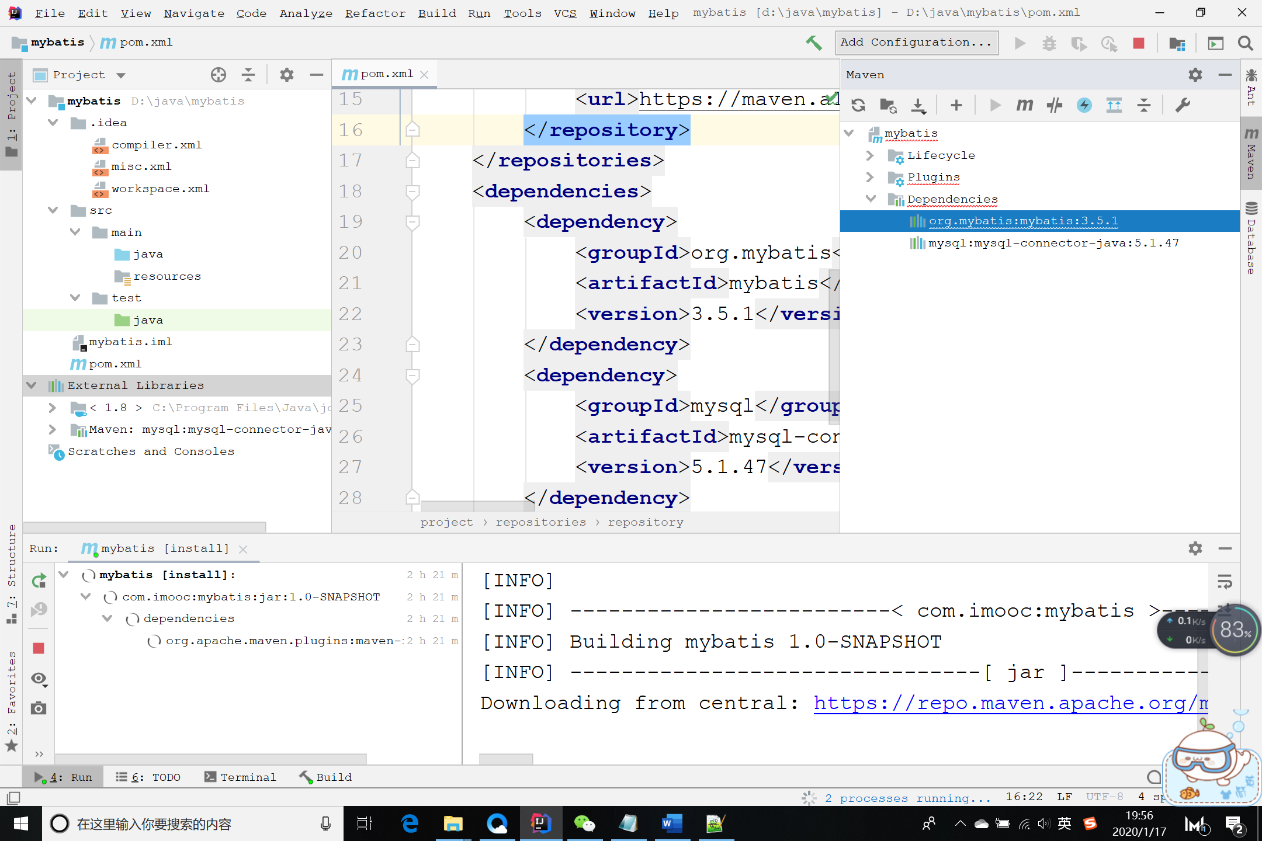Reimport all Maven projects
Screen dimensions: 1262x841
click(858, 105)
